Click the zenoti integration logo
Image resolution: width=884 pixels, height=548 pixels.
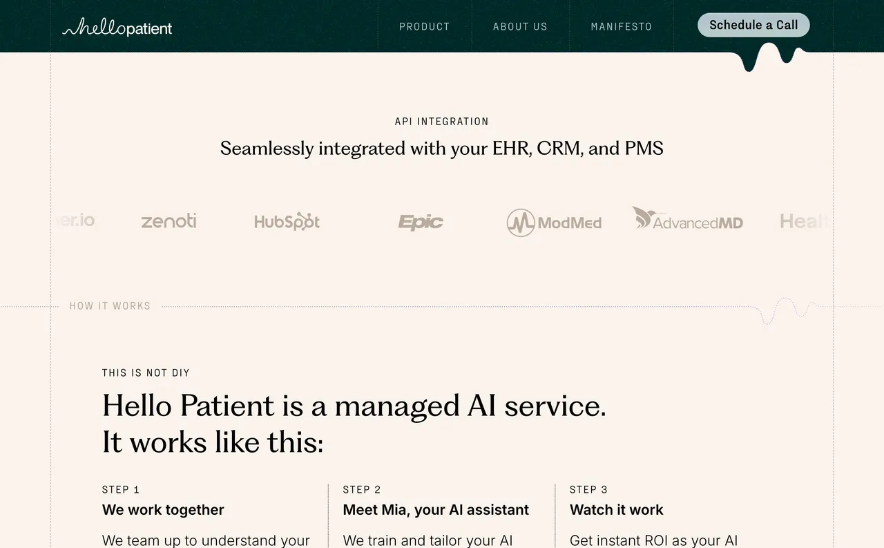coord(169,221)
